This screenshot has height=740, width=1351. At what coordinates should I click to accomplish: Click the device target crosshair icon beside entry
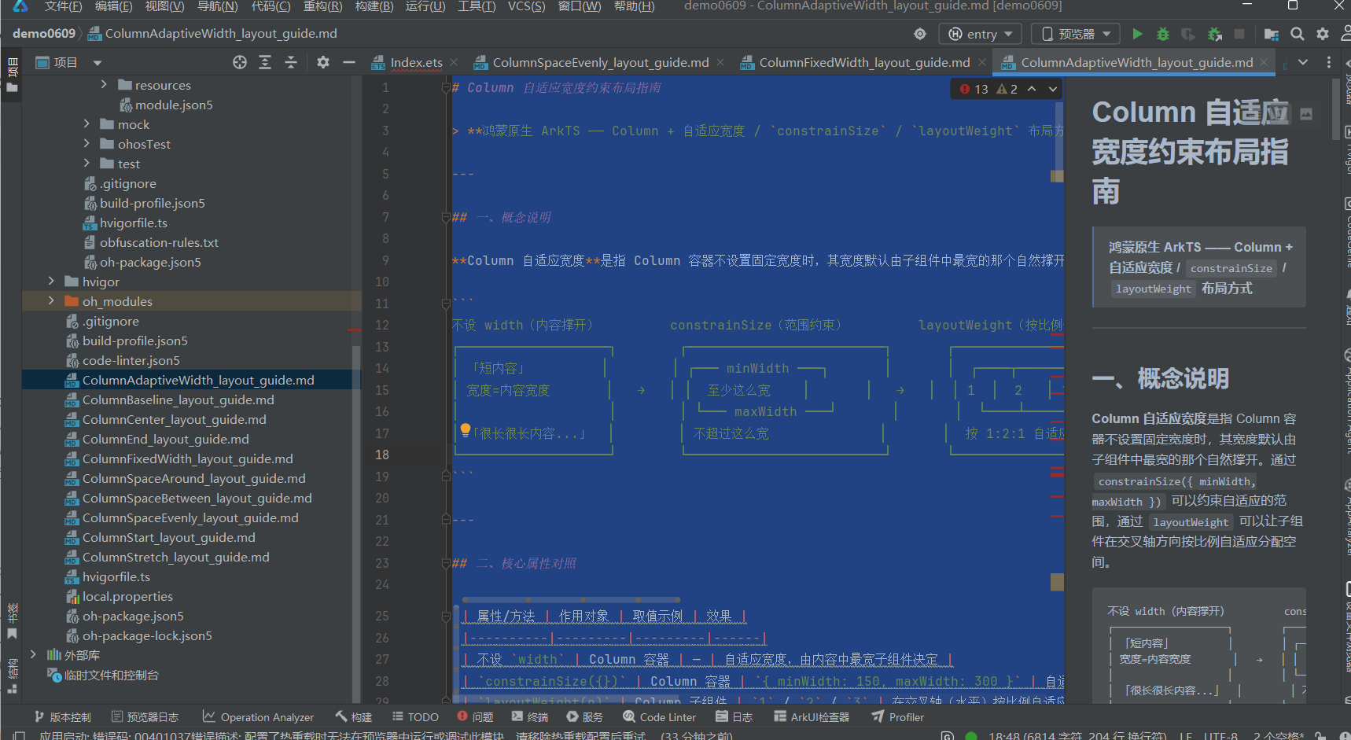[x=920, y=34]
